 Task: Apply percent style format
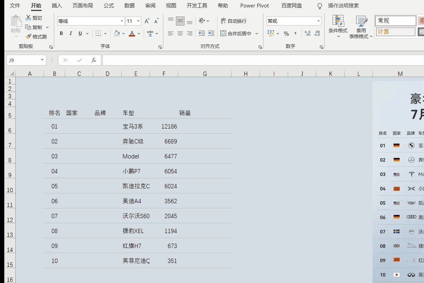pyautogui.click(x=286, y=33)
